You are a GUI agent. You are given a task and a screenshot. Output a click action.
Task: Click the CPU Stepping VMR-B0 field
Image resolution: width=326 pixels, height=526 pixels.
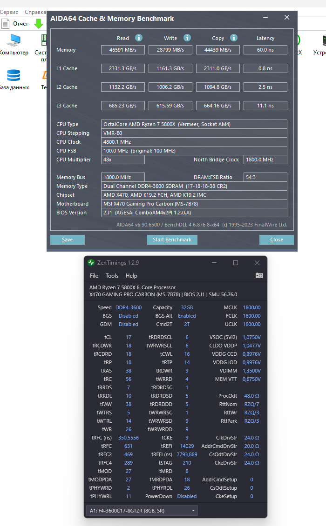(x=194, y=133)
